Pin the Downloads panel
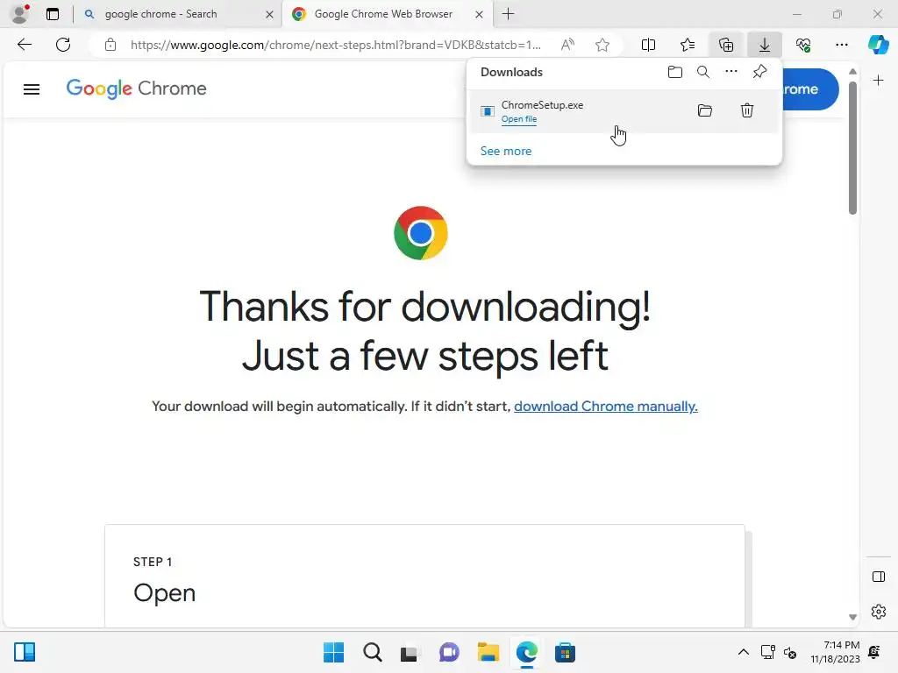This screenshot has width=898, height=673. (759, 72)
